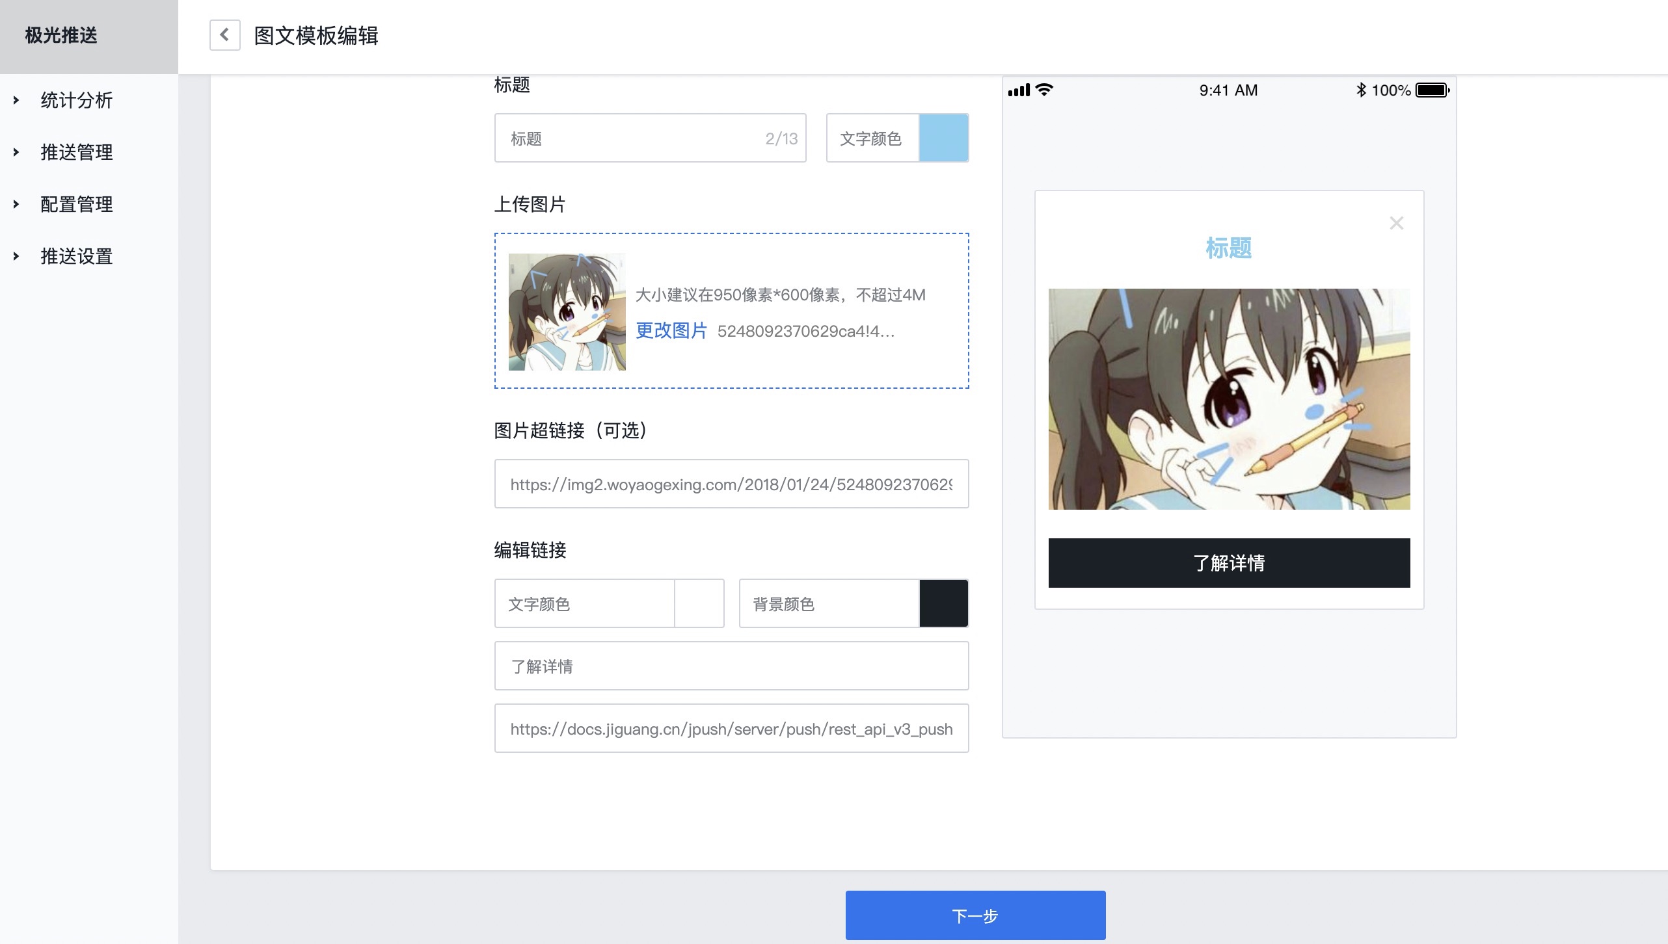Click the uploaded anime image thumbnail
Screen dimensions: 1668x944
tap(567, 312)
